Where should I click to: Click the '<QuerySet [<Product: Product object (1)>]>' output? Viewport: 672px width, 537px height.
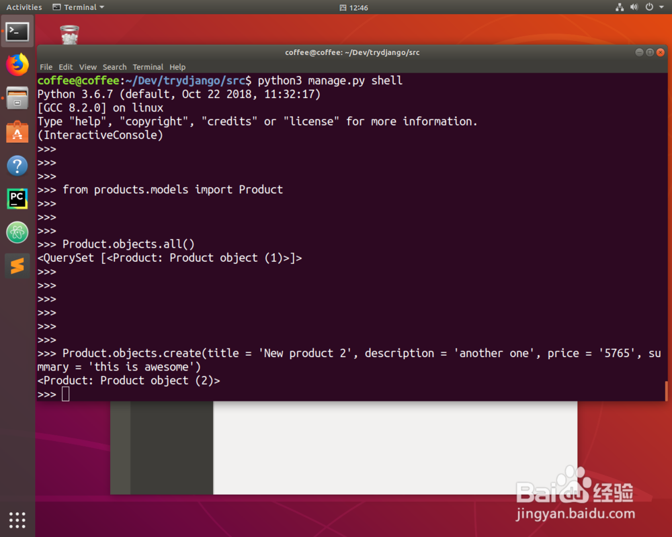[x=170, y=258]
